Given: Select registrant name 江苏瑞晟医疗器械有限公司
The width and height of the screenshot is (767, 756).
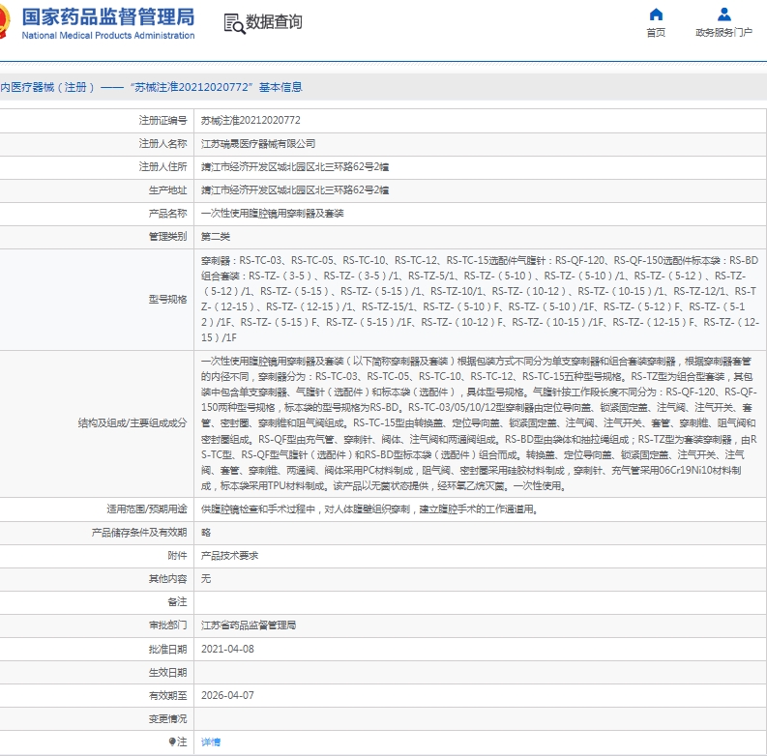Looking at the screenshot, I should point(258,144).
